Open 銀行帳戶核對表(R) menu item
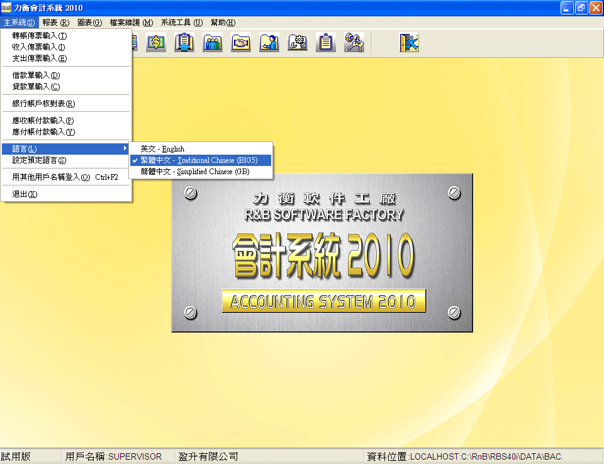The height and width of the screenshot is (464, 604). [x=66, y=104]
